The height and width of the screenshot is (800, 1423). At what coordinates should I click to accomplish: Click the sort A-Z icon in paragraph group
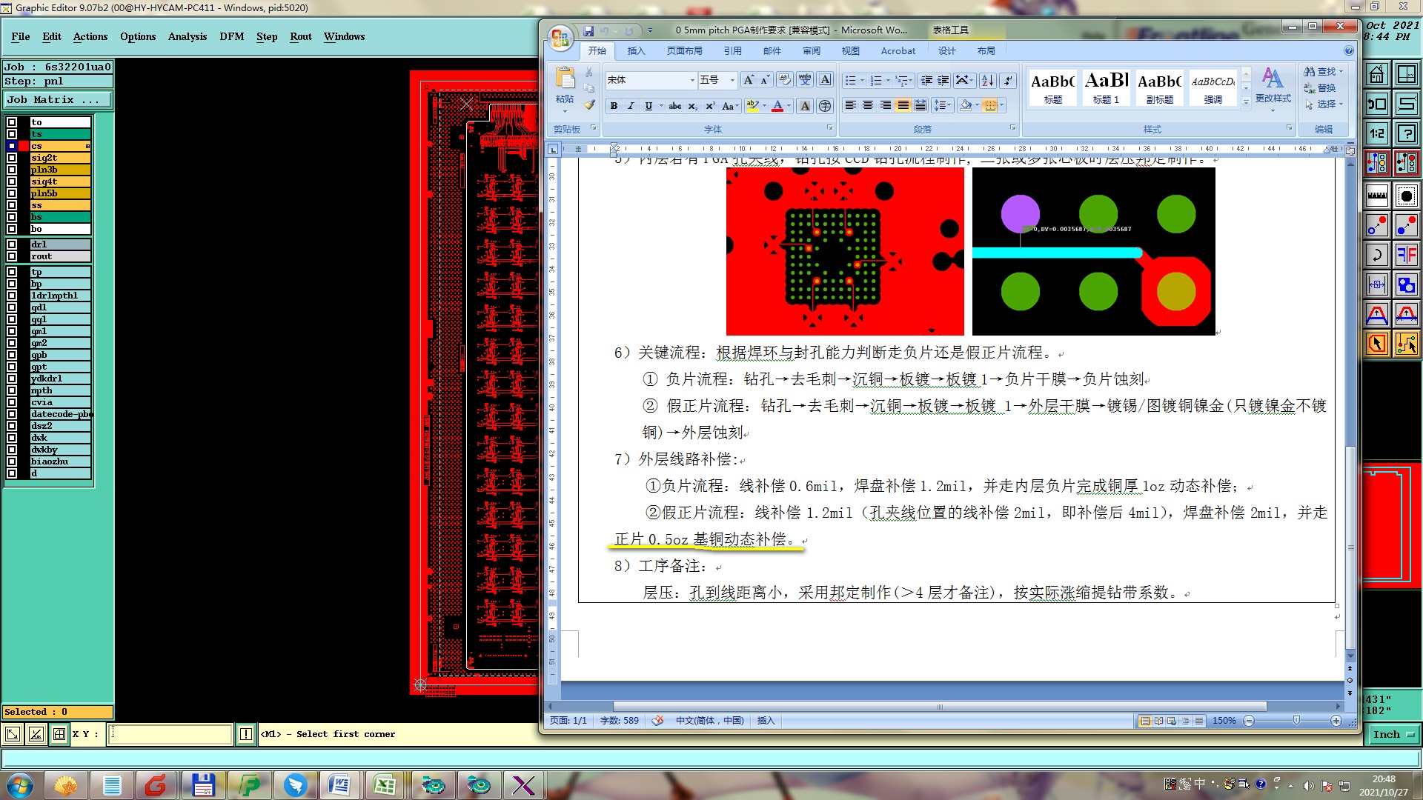click(987, 80)
